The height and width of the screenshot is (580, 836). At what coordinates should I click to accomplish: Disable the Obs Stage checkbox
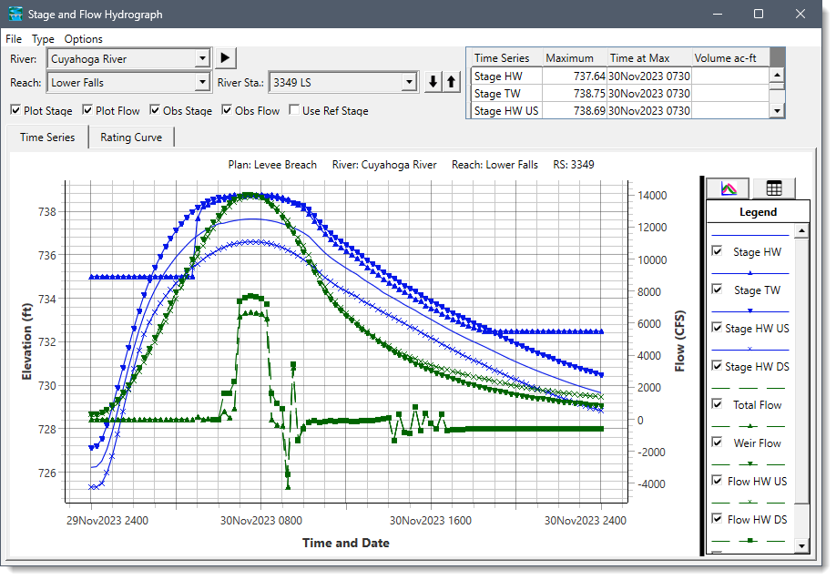click(x=155, y=110)
